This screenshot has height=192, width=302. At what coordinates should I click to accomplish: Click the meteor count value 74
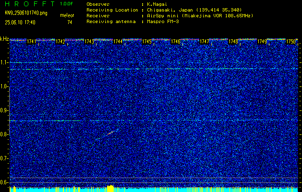click(70, 23)
